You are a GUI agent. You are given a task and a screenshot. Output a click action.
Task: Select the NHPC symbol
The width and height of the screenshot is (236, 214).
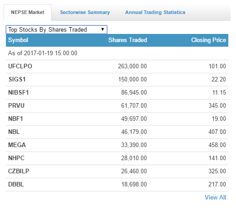click(16, 158)
